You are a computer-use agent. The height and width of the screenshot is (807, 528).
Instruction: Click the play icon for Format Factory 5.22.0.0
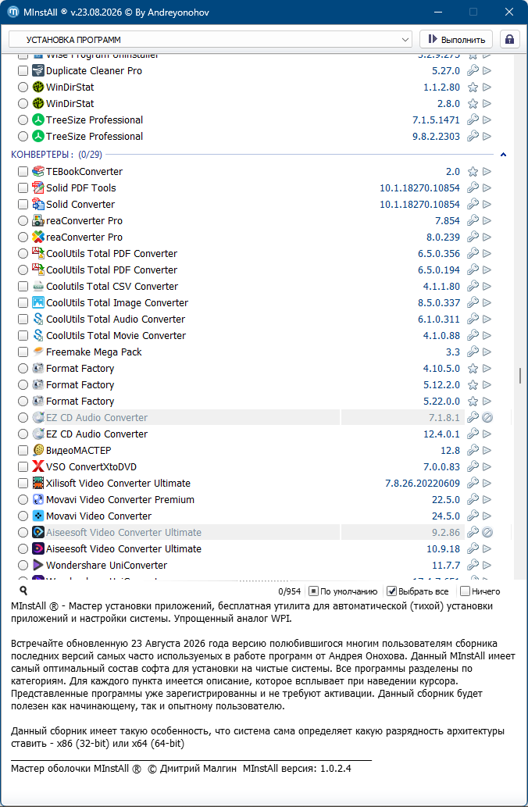487,402
